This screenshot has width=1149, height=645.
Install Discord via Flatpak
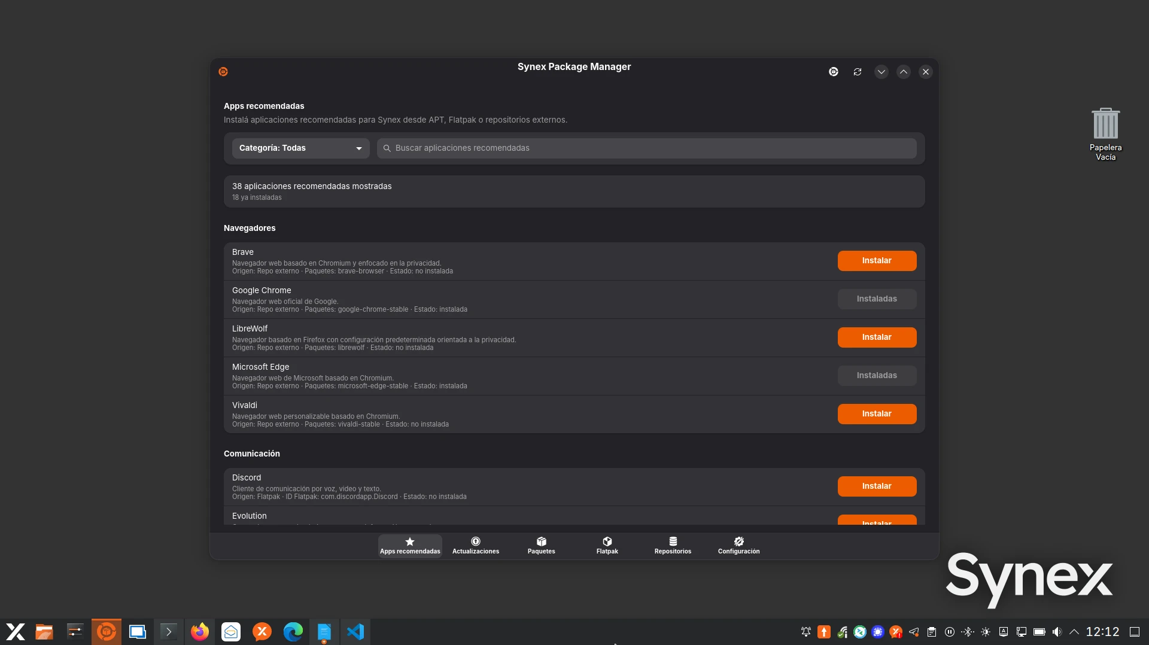(877, 486)
